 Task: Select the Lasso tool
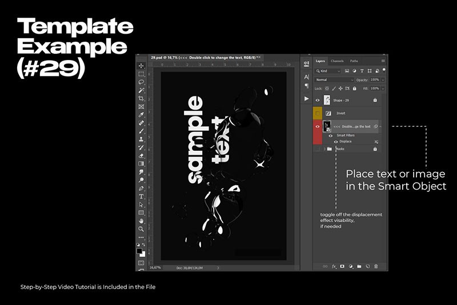141,82
